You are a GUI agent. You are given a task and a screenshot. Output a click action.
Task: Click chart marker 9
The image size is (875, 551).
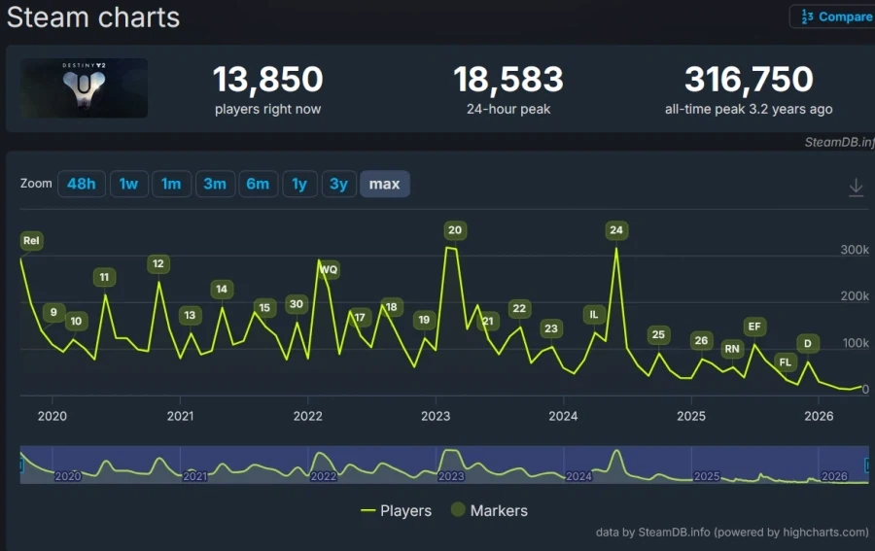pos(53,312)
